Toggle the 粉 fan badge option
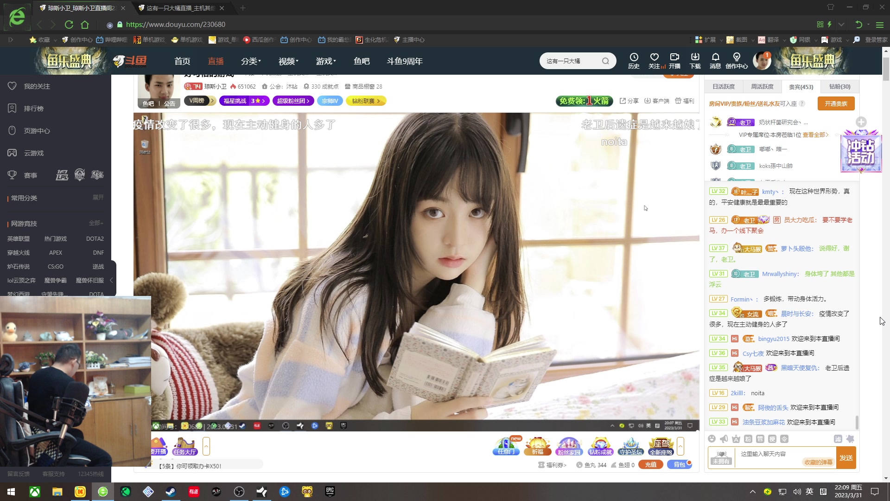This screenshot has height=501, width=890. click(x=748, y=439)
